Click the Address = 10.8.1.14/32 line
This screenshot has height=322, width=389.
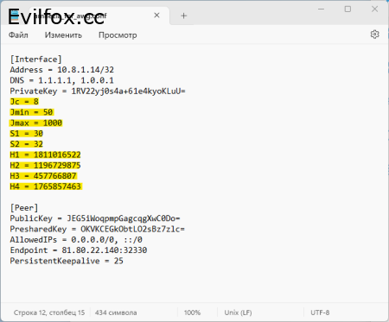coord(62,70)
